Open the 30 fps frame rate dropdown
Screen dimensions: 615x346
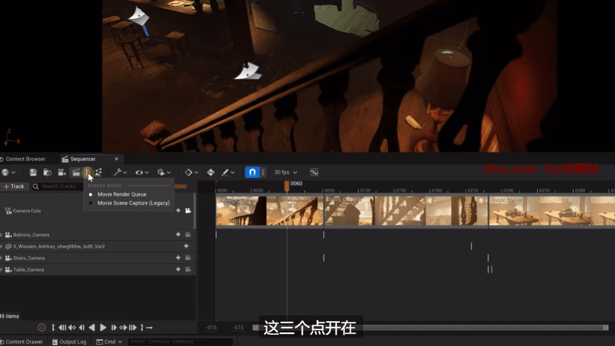(x=285, y=172)
